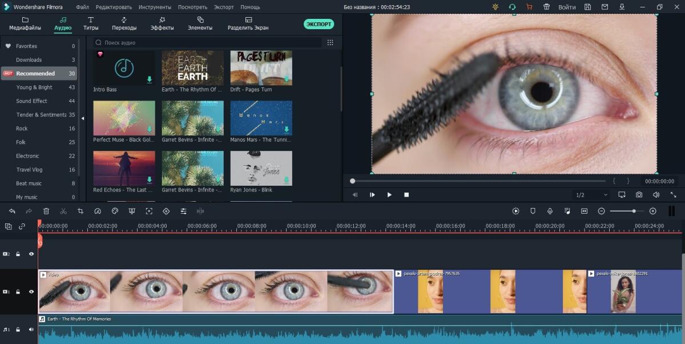Delete selected clip with trash icon
This screenshot has height=344, width=685.
pos(46,211)
